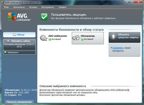The height and width of the screenshot is (105, 144).
Task: Click the Обновление gear-and-arrows icon
Action: pyautogui.click(x=76, y=38)
